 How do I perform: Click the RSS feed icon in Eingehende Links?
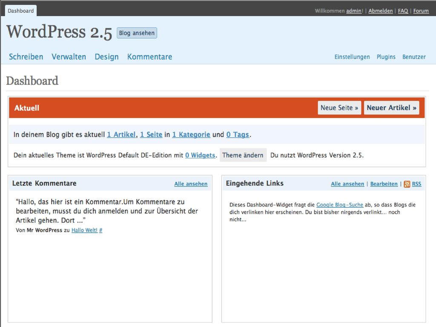(x=407, y=184)
